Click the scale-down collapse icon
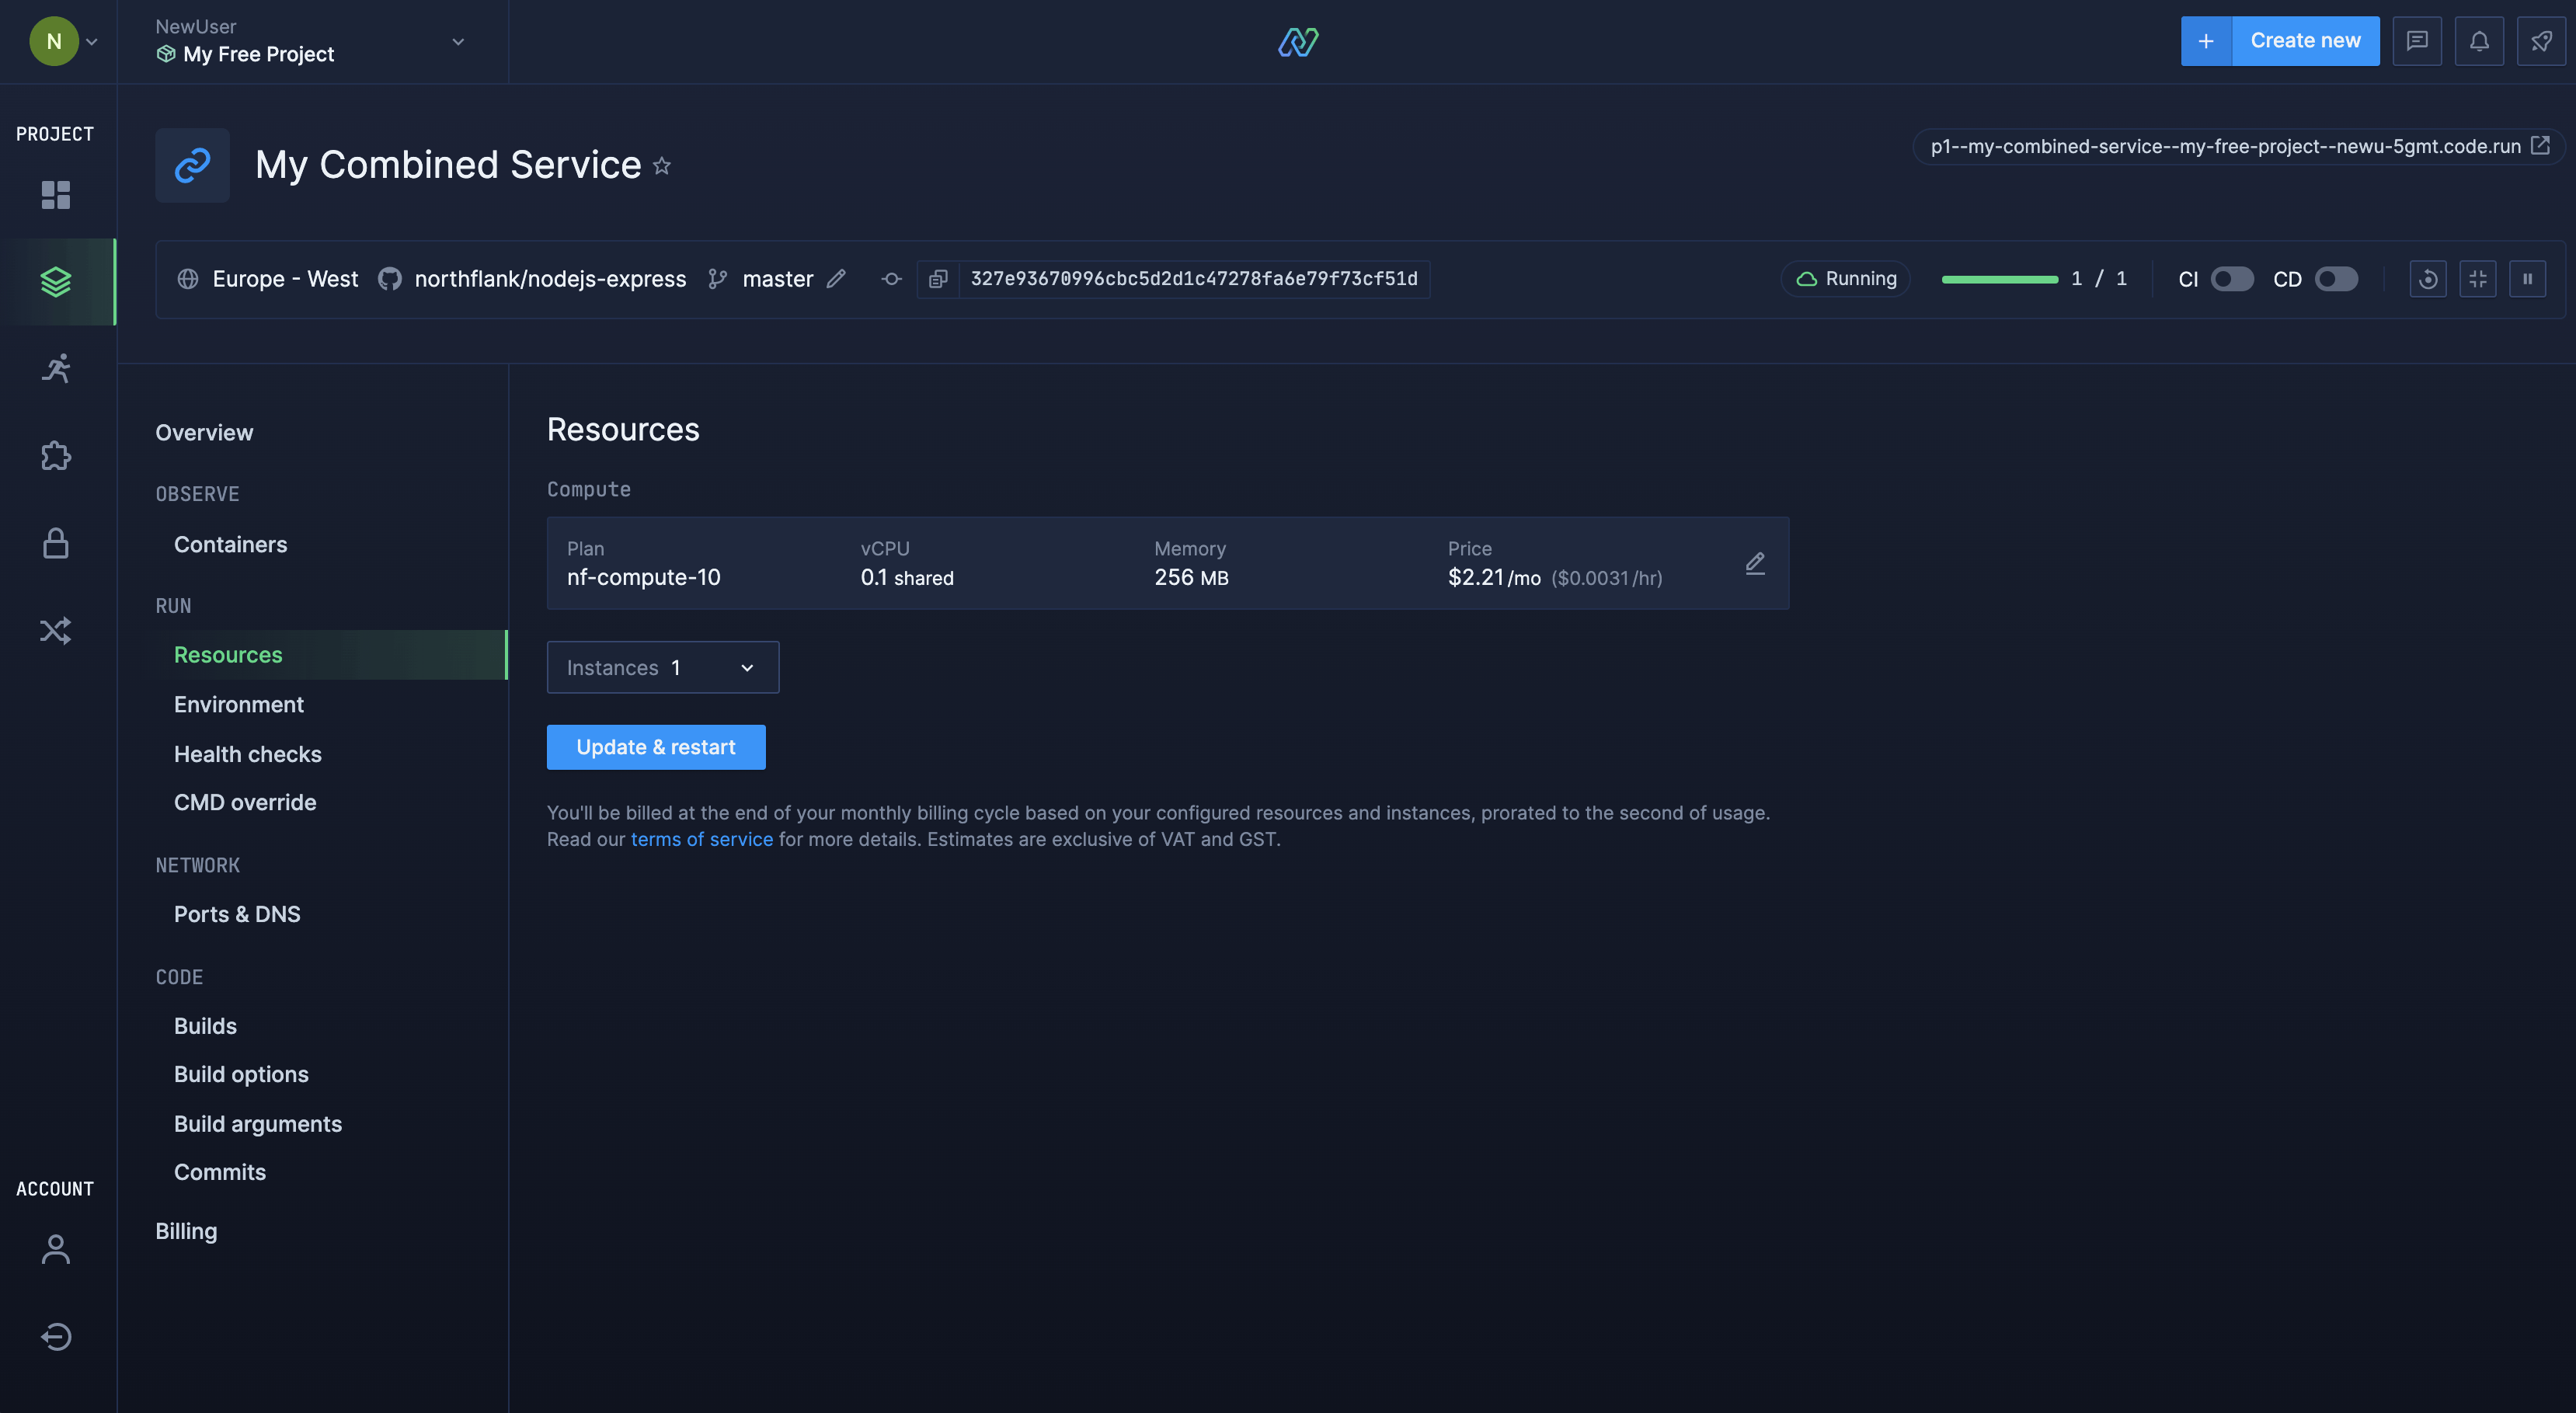 (2478, 279)
